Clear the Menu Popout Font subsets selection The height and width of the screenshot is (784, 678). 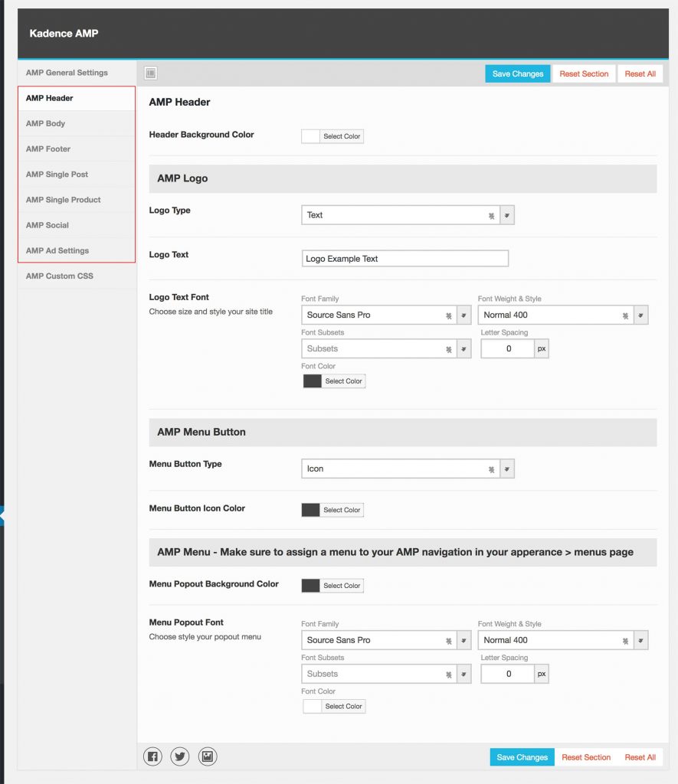(x=448, y=675)
